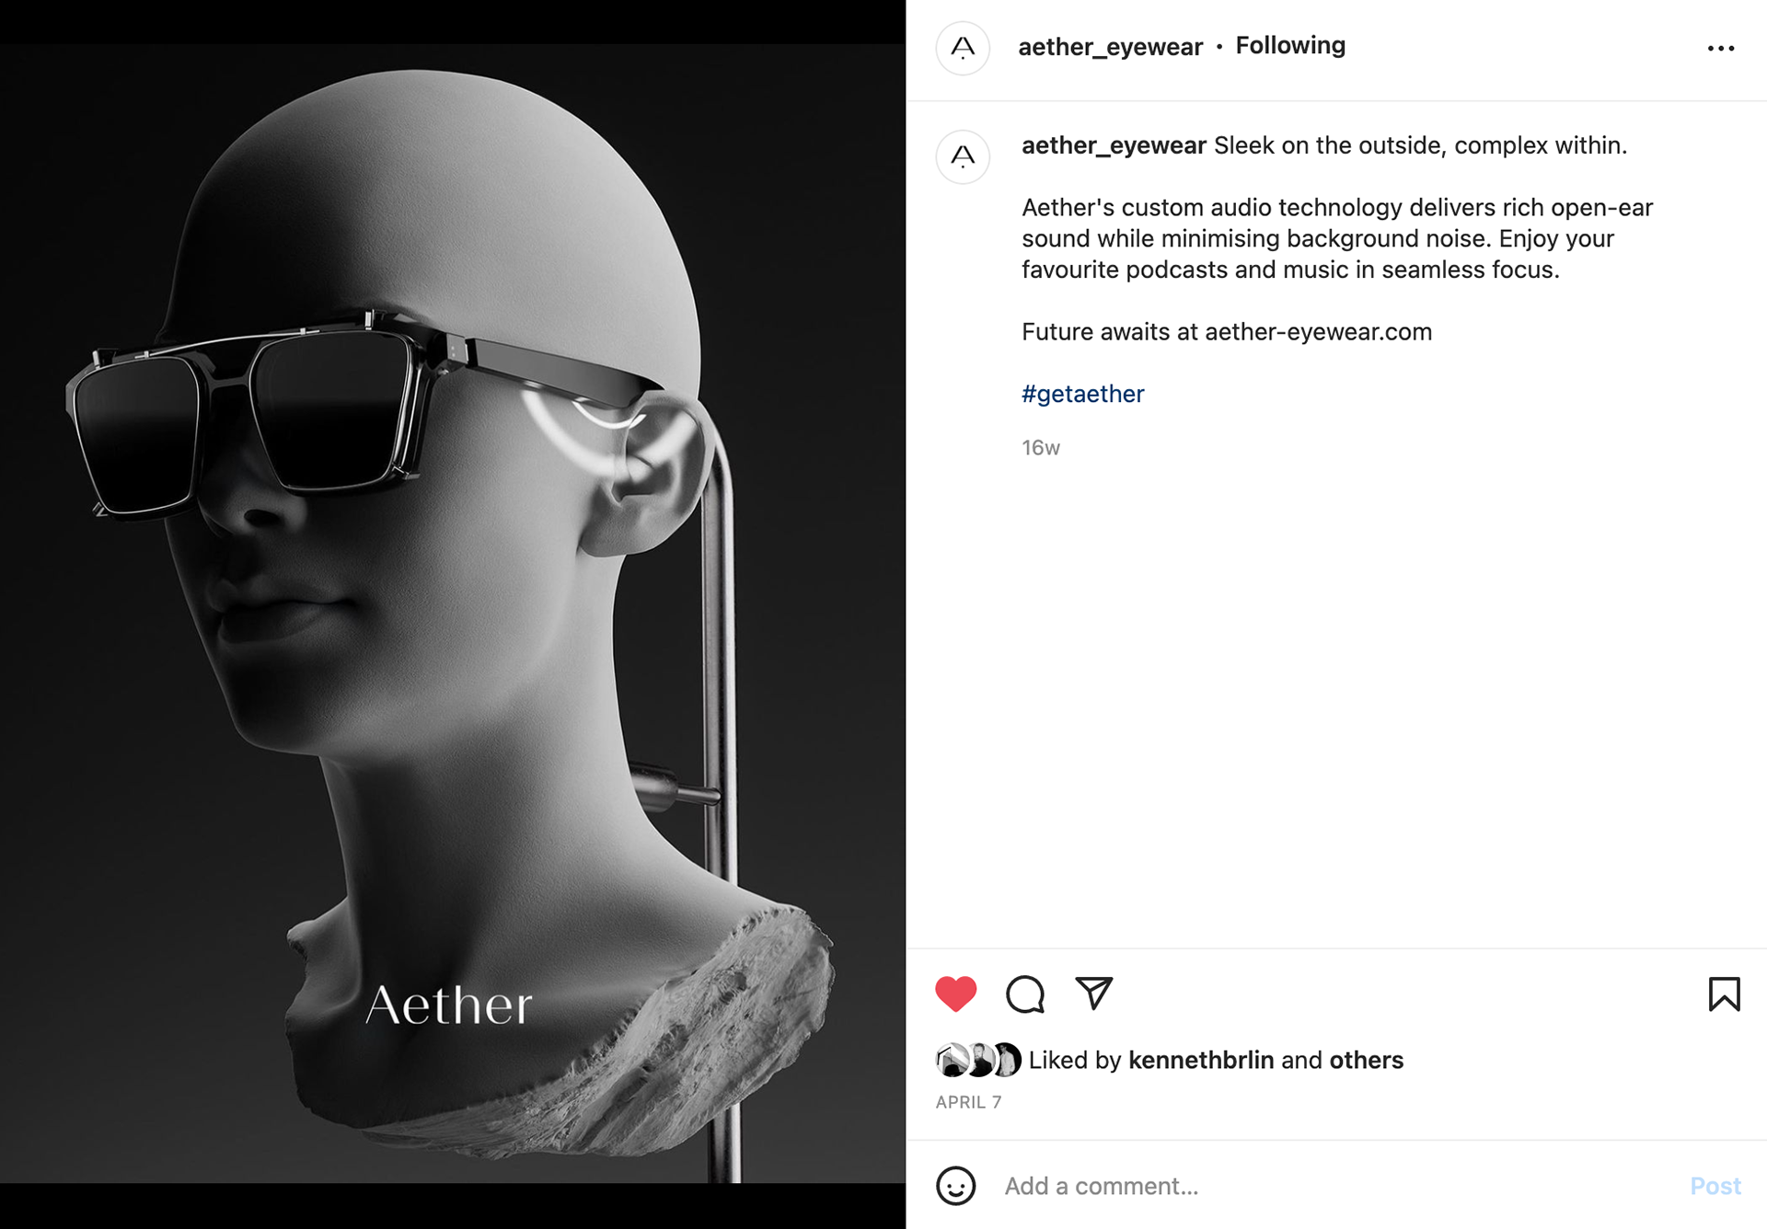Click the Post comment button
This screenshot has height=1229, width=1767.
[x=1715, y=1186]
